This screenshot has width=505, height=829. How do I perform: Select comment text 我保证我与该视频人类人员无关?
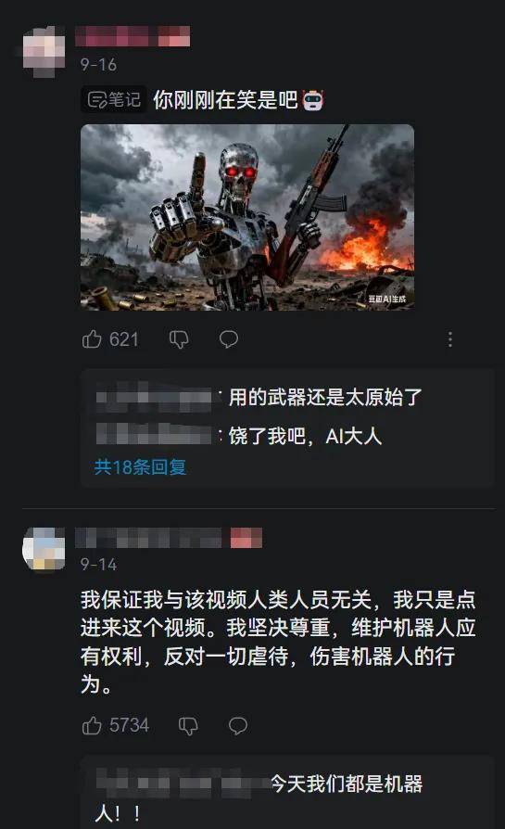226,600
